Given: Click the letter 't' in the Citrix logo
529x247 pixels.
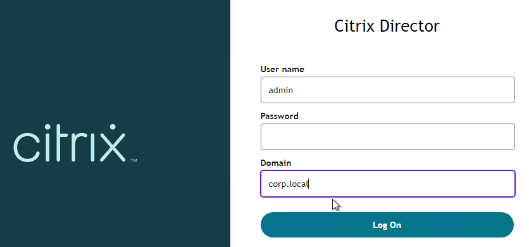Looking at the screenshot, I should 63,144.
